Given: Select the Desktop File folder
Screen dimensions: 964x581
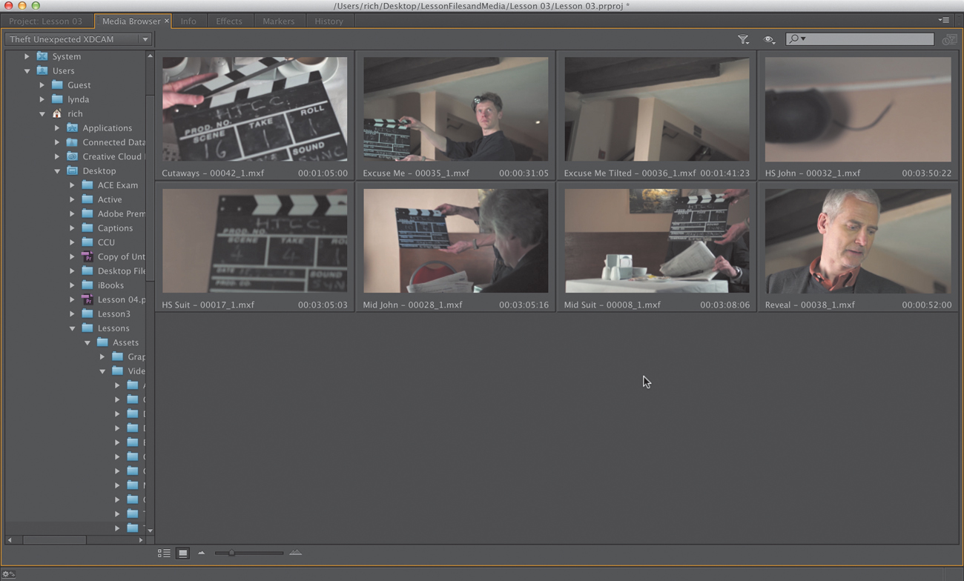Looking at the screenshot, I should coord(121,271).
